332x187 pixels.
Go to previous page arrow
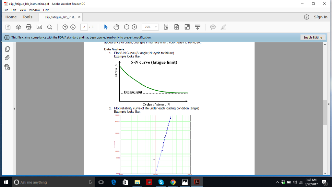65,27
